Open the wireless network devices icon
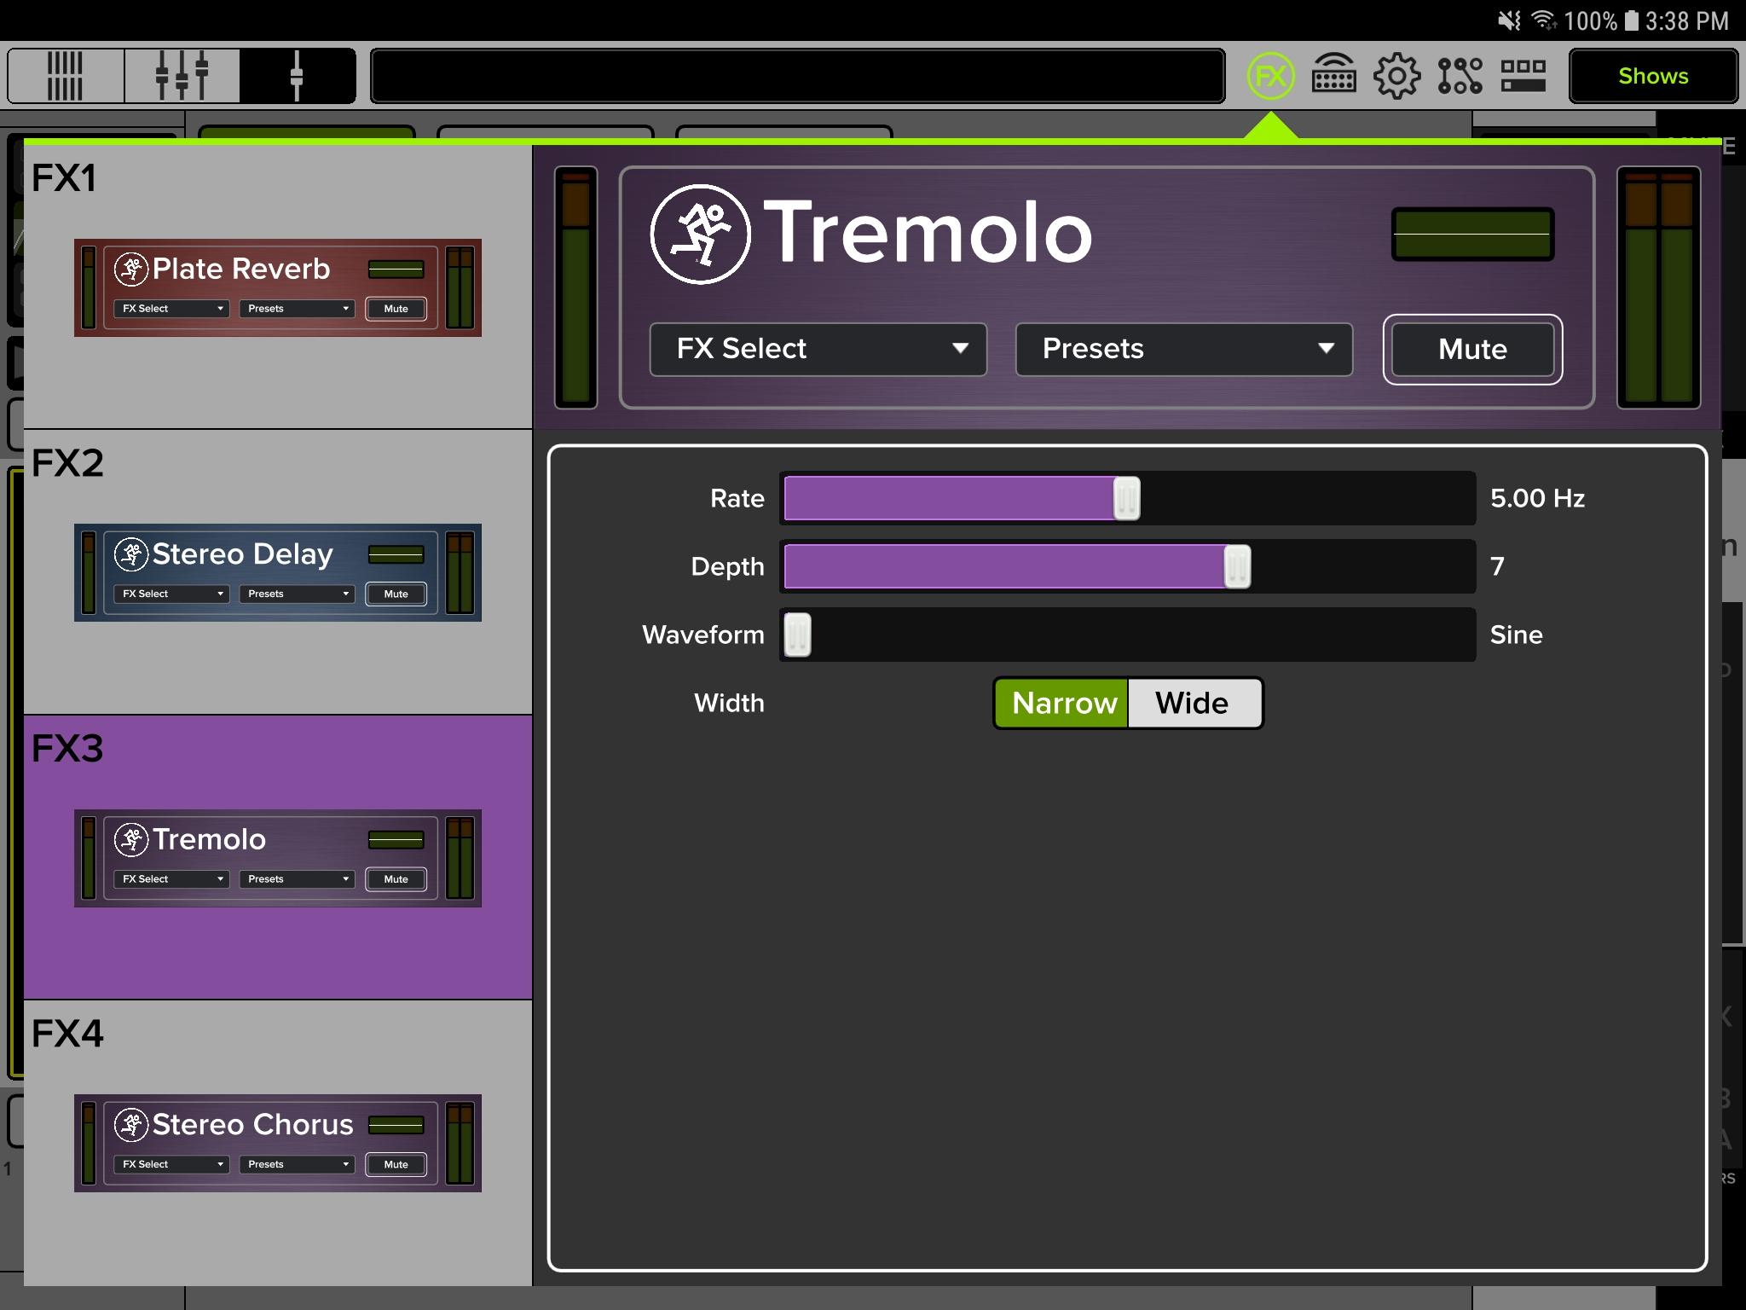 tap(1334, 76)
